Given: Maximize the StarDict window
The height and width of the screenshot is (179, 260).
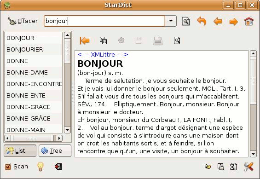Looking at the screenshot, I should pos(240,6).
